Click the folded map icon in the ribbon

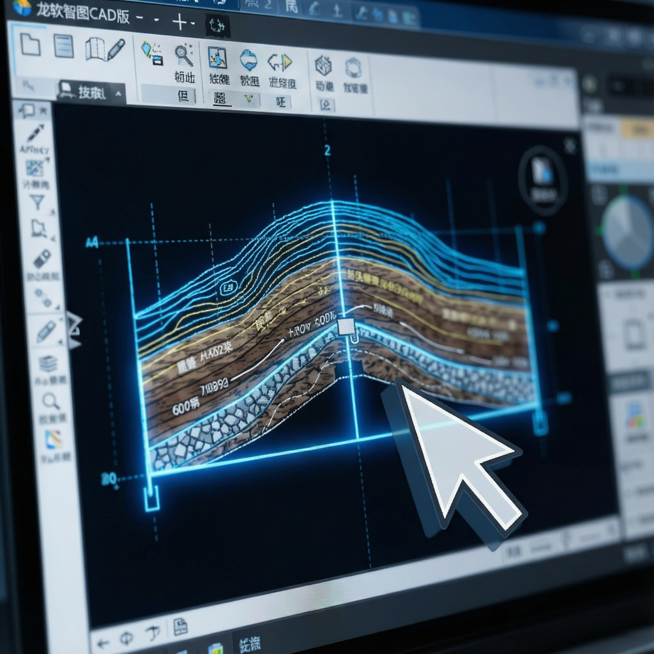95,49
